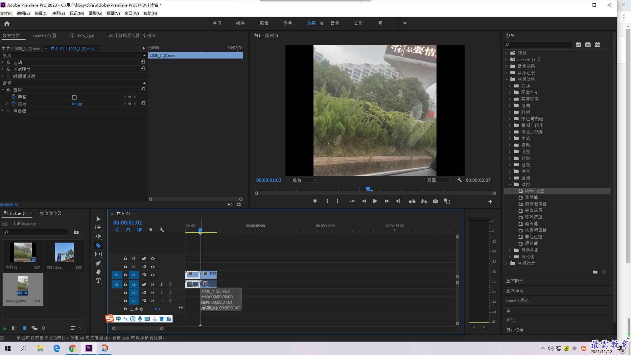Toggle lock on track V1
This screenshot has height=355, width=631.
click(126, 275)
